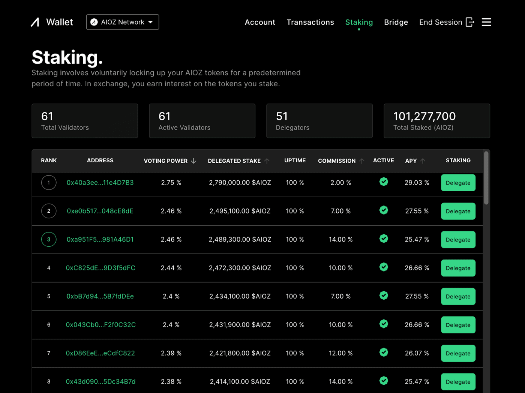Open address 0xa951F5...981A46D1

click(x=100, y=239)
